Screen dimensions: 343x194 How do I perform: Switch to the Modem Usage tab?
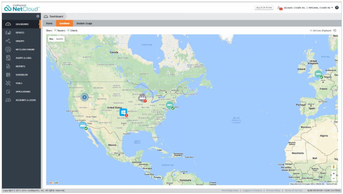[84, 23]
